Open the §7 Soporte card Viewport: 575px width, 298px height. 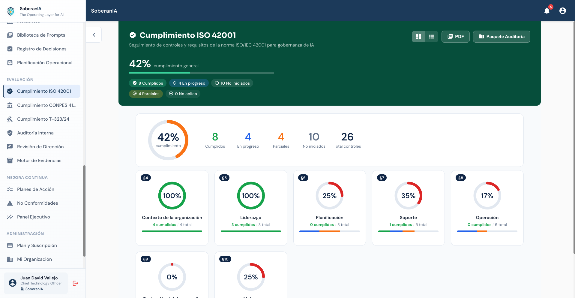(408, 208)
